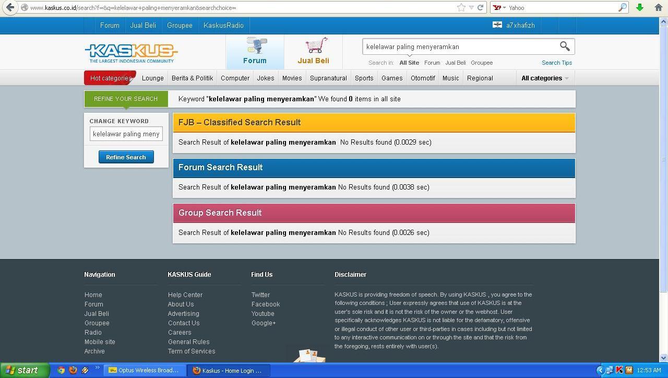Click the orange M tray icon

tap(629, 370)
